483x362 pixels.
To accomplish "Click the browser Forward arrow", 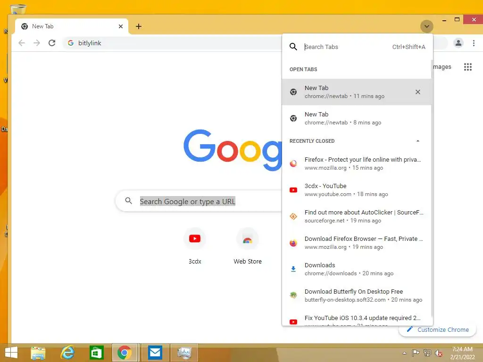I will 37,43.
